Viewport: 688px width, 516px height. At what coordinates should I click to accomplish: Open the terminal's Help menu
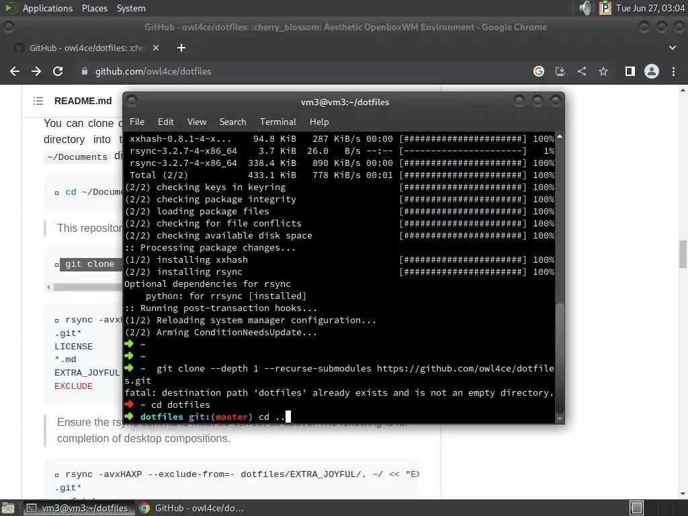pyautogui.click(x=319, y=122)
